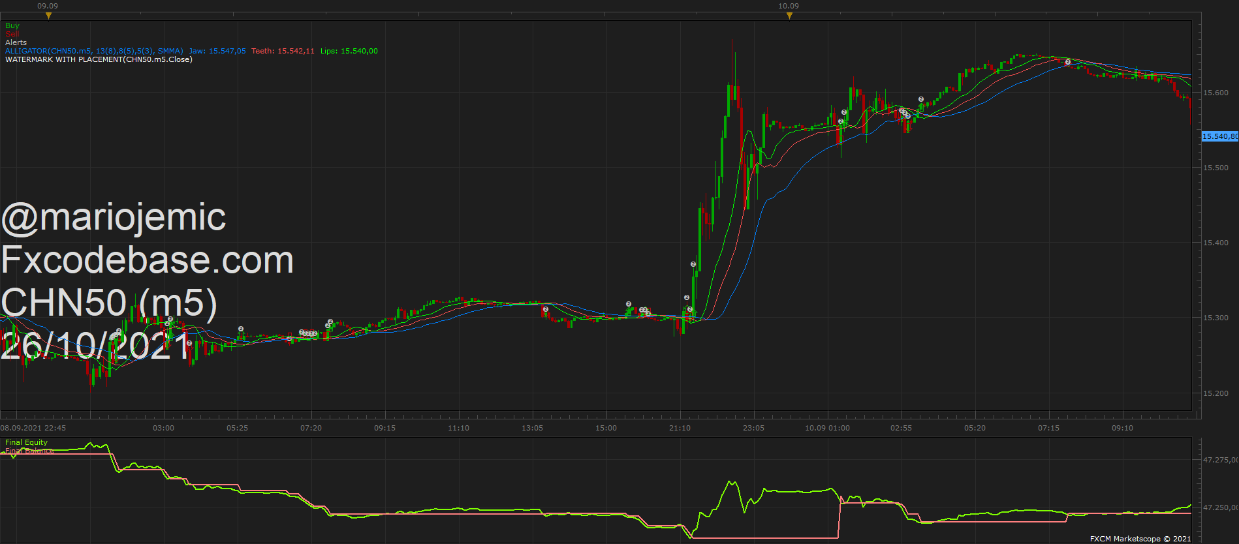Select the Buy legend label
Image resolution: width=1239 pixels, height=544 pixels.
pyautogui.click(x=12, y=25)
